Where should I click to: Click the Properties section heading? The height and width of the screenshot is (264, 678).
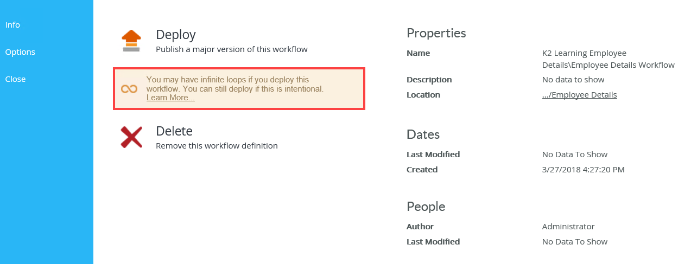tap(436, 33)
